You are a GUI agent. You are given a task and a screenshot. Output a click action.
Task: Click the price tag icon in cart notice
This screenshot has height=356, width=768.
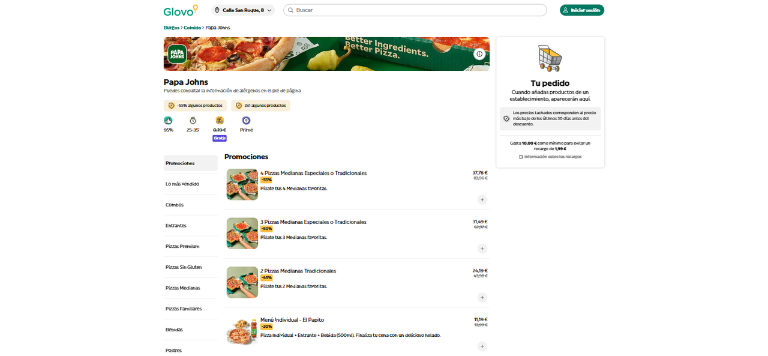coord(506,119)
